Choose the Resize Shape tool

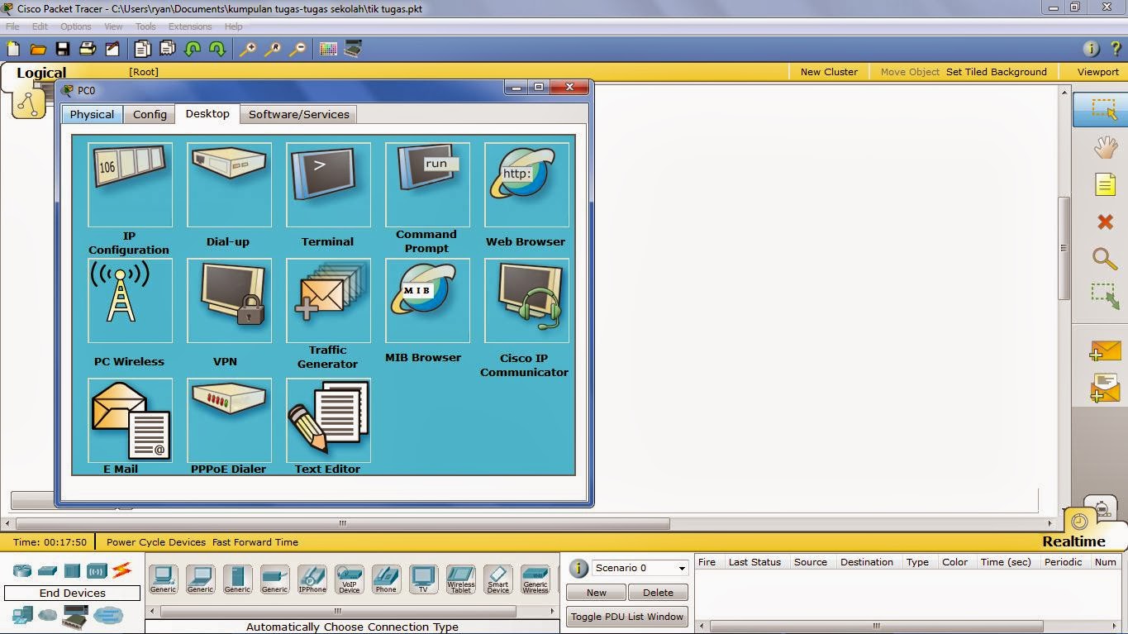(x=1105, y=296)
